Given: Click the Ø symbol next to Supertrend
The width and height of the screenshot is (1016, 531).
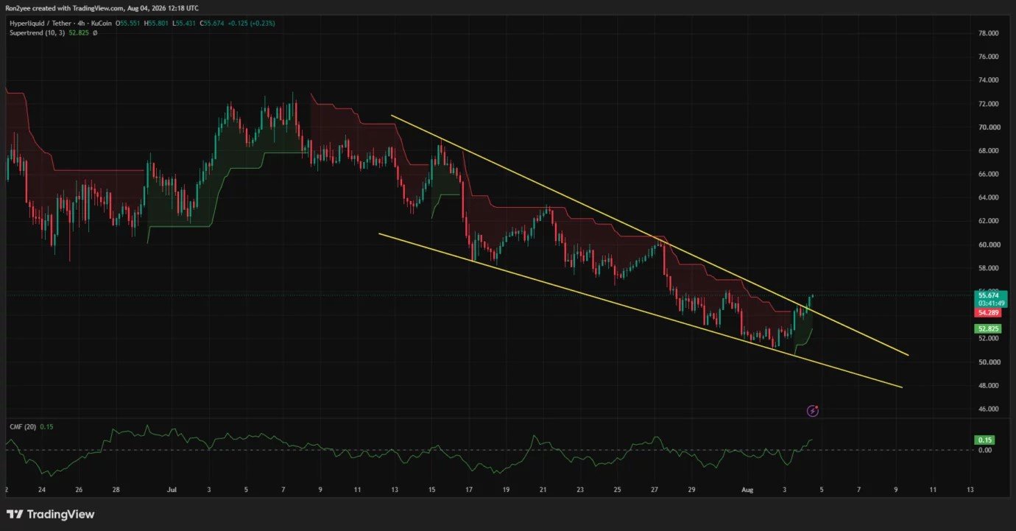Looking at the screenshot, I should 95,32.
